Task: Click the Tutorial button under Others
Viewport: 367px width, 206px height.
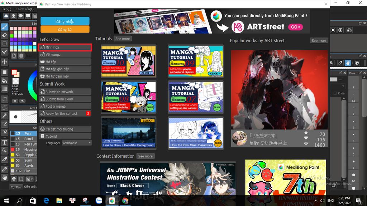Action: [x=65, y=136]
